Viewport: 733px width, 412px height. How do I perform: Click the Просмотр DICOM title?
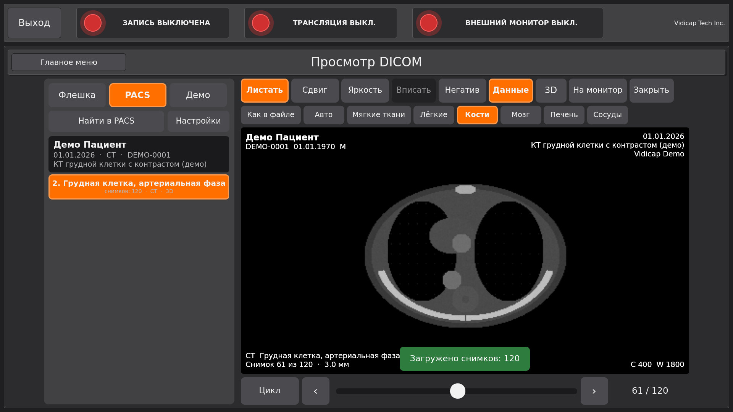pyautogui.click(x=366, y=62)
